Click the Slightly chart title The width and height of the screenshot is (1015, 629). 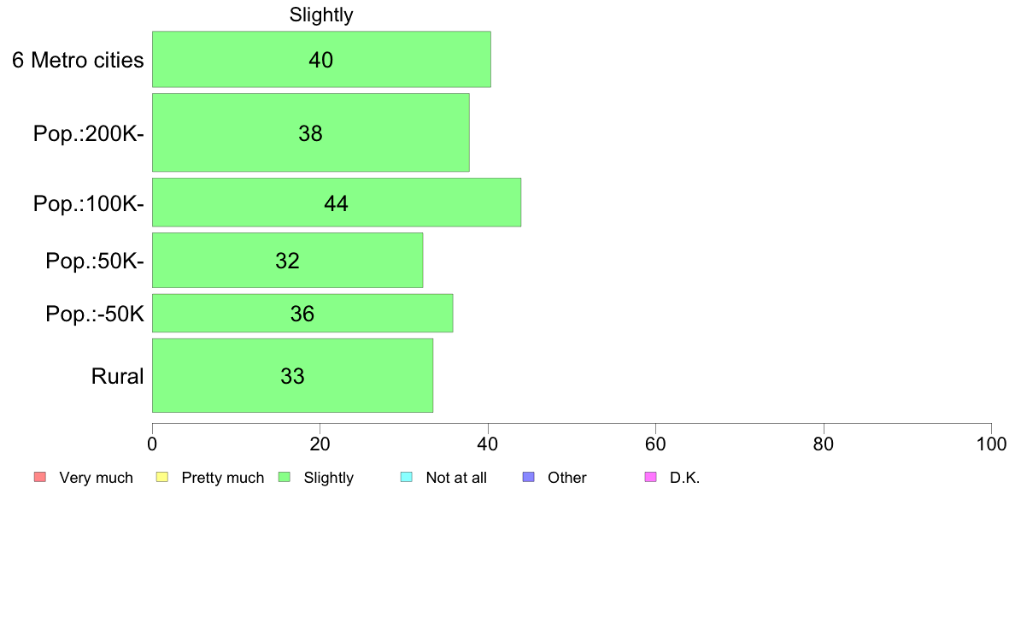[321, 15]
